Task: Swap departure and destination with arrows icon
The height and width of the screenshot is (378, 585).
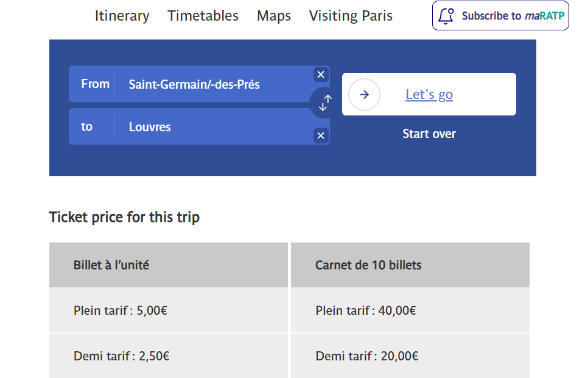Action: (x=325, y=103)
